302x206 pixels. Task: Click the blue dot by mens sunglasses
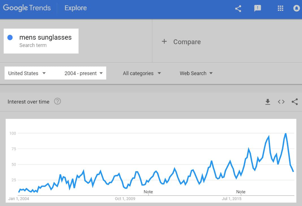click(x=10, y=37)
